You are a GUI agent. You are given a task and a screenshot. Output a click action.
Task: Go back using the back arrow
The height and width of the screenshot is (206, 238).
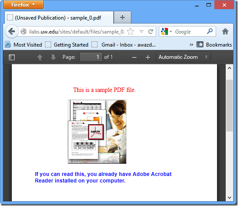click(12, 32)
